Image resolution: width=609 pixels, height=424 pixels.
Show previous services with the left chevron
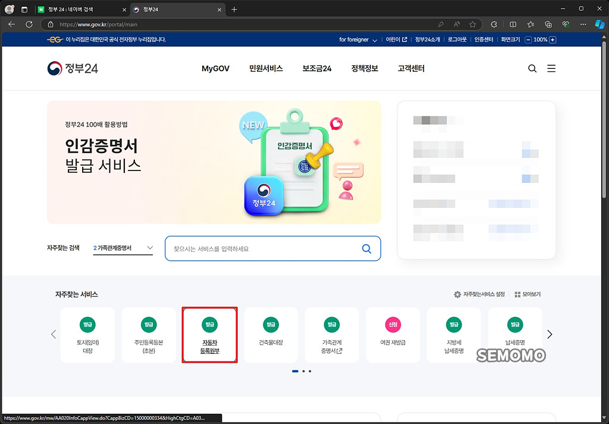click(54, 334)
